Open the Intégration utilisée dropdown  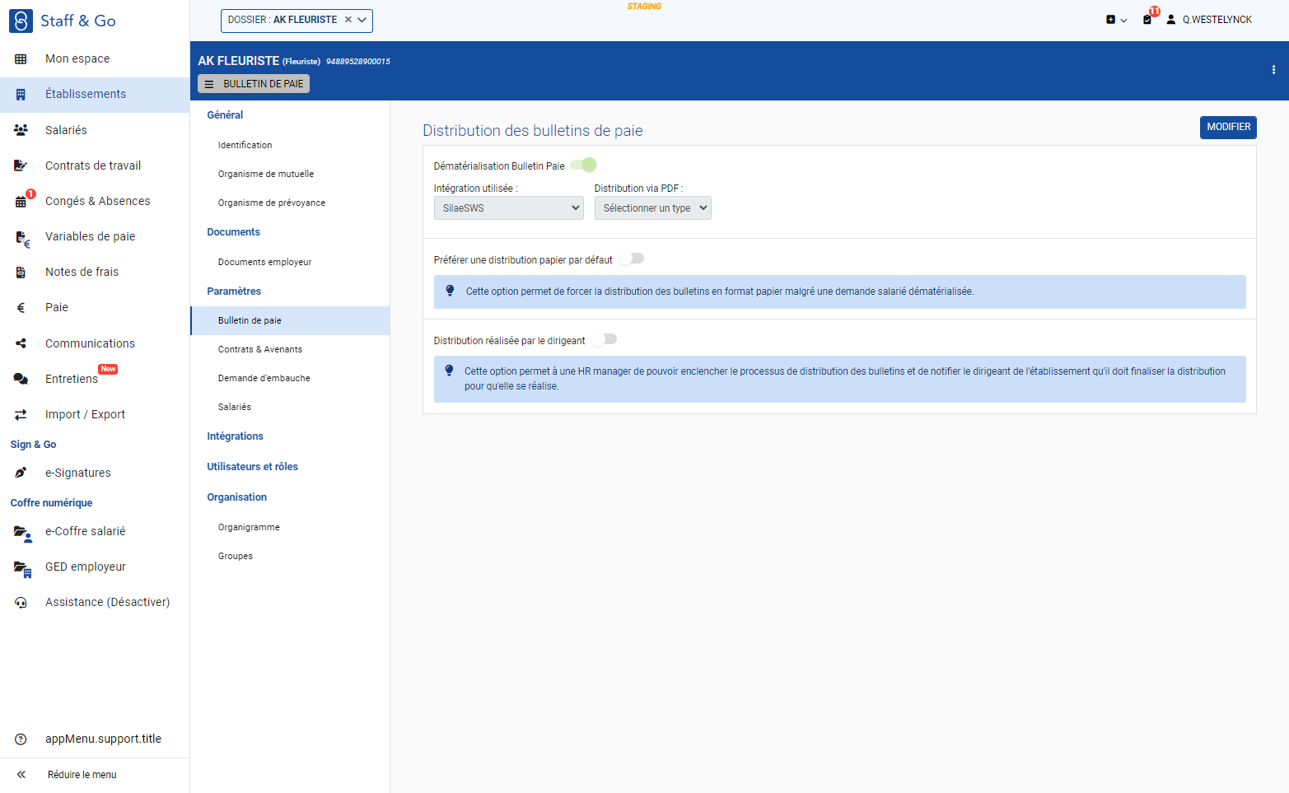(508, 208)
